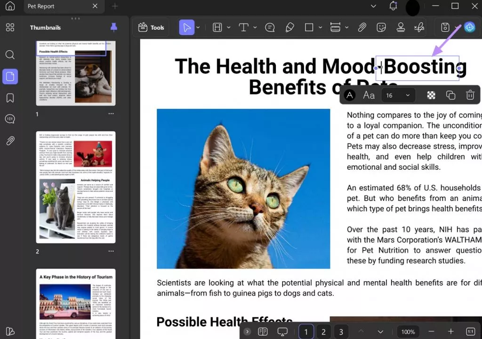
Task: Select the Comment note tool
Action: (x=270, y=27)
